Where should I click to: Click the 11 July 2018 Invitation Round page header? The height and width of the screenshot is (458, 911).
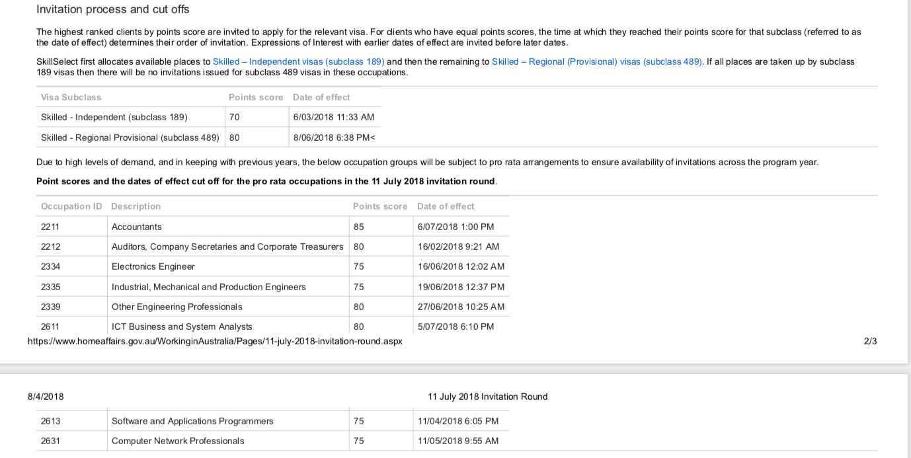(x=487, y=397)
